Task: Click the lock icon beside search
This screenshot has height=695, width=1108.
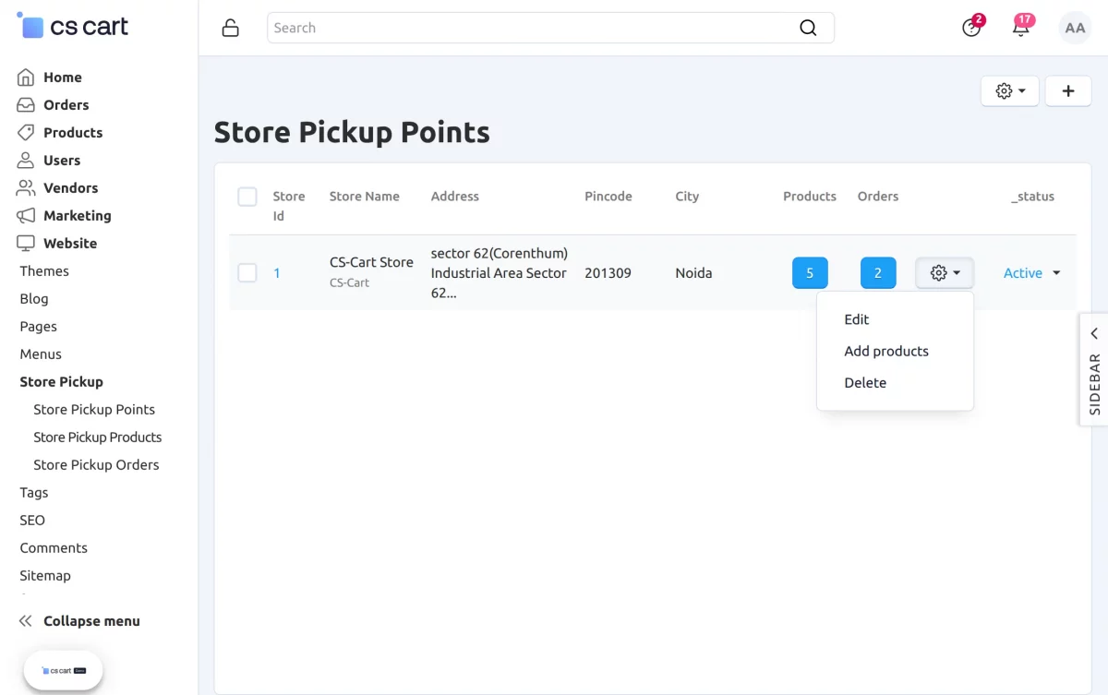Action: click(x=231, y=28)
